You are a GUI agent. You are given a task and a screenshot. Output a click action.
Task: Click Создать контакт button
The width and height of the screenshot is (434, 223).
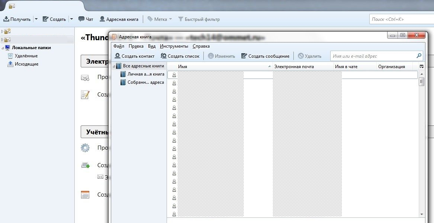pyautogui.click(x=135, y=56)
